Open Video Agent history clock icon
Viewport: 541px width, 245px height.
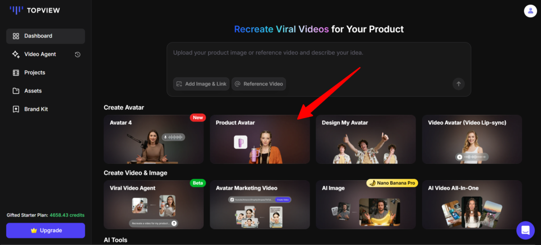click(x=78, y=54)
